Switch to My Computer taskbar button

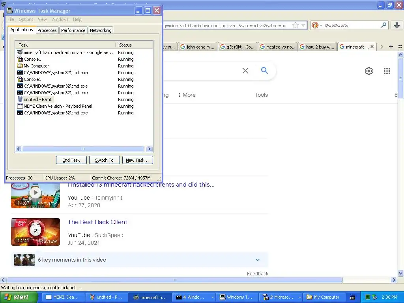pos(324,297)
